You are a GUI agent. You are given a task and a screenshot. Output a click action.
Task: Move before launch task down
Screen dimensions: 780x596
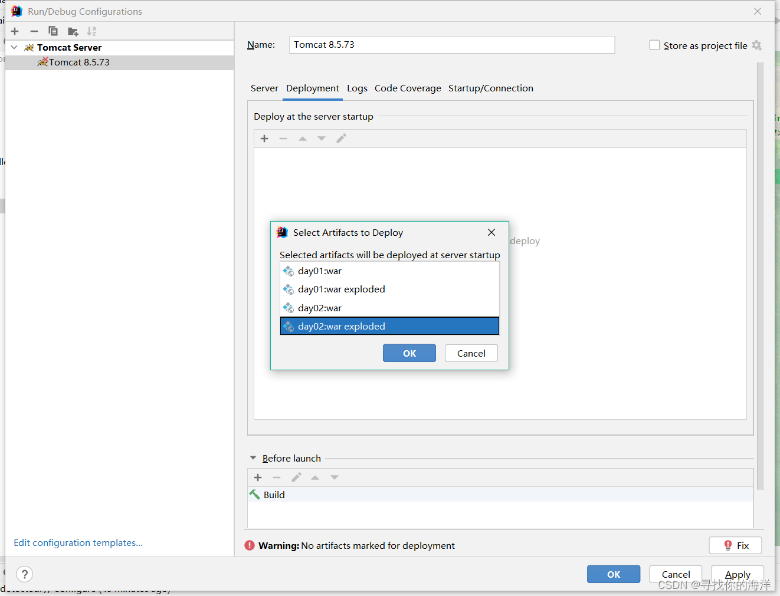point(335,478)
